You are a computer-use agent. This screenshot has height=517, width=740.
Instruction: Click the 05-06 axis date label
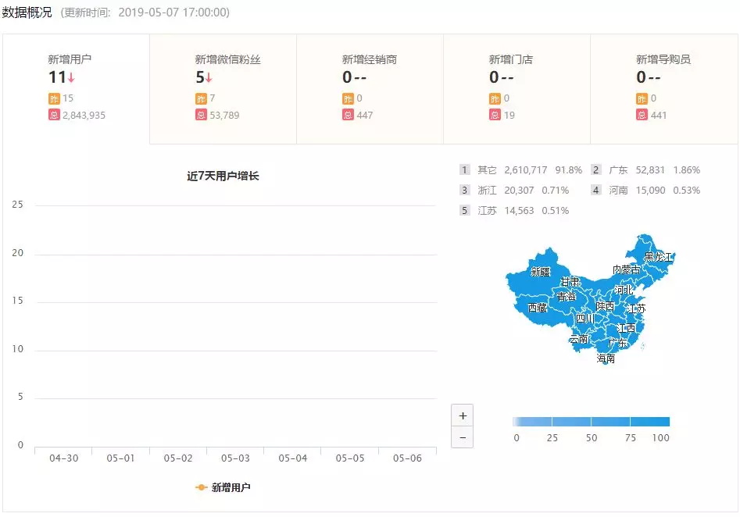(x=407, y=458)
